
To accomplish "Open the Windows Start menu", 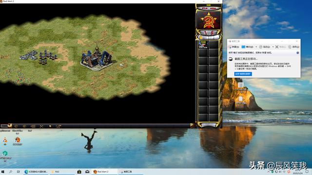I will click(3, 172).
